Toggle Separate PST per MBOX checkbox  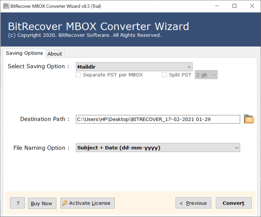point(78,75)
